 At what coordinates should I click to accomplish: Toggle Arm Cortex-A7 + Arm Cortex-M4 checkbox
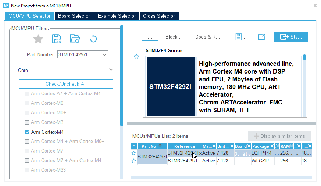27,94
